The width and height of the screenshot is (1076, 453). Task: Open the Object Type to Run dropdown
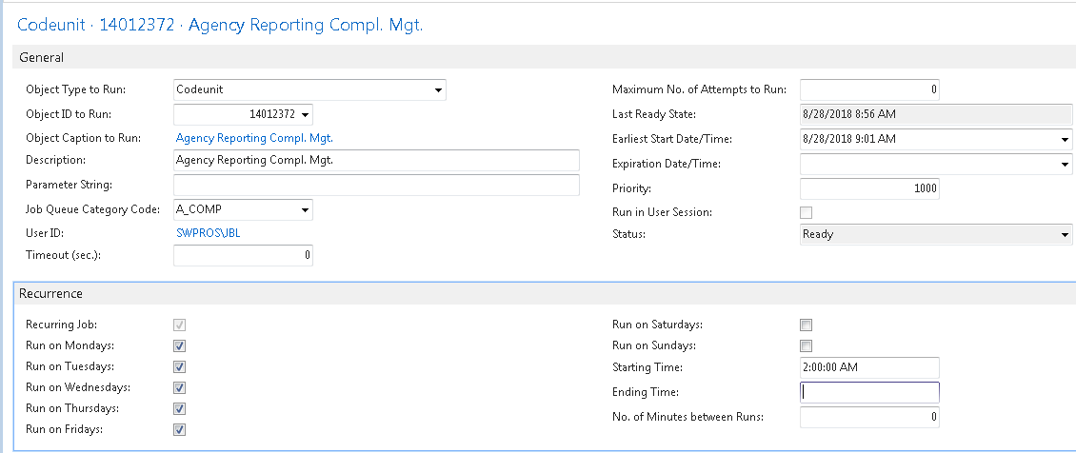[x=437, y=90]
